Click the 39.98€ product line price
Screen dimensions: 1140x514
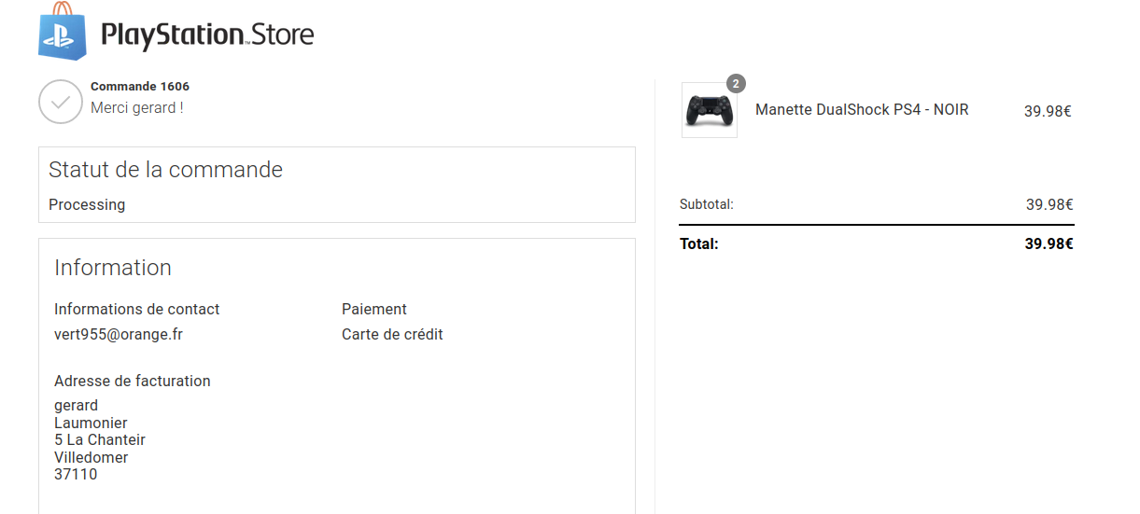[1048, 111]
